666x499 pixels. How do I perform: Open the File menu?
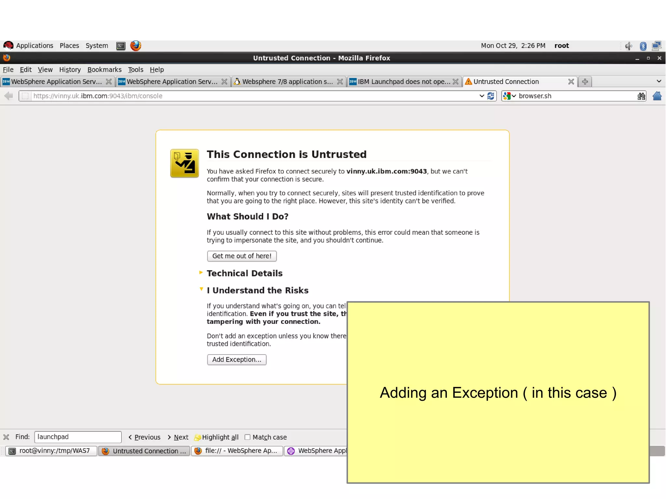(x=8, y=70)
